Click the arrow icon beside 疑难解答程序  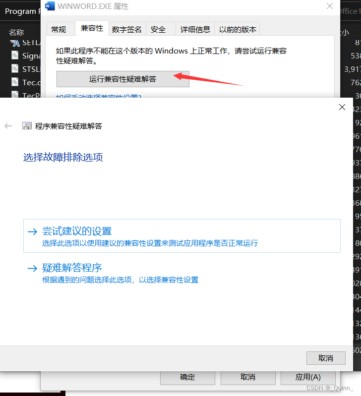pyautogui.click(x=32, y=268)
